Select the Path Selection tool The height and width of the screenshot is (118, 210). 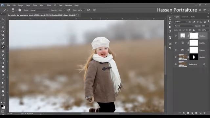point(3,83)
